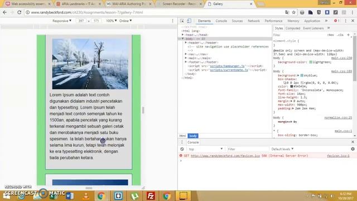Screen dimensions: 357x201
Task: Open the console 'top' context dropdown
Action: coord(206,149)
